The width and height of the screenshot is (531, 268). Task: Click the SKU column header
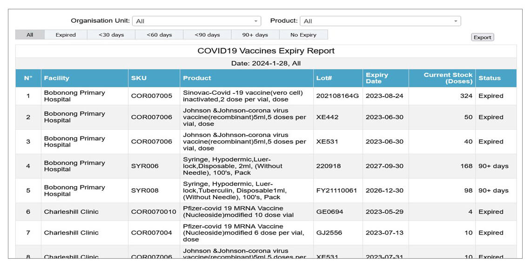point(139,78)
